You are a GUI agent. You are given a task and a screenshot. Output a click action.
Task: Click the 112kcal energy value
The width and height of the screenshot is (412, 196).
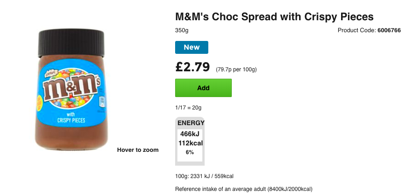pyautogui.click(x=190, y=143)
